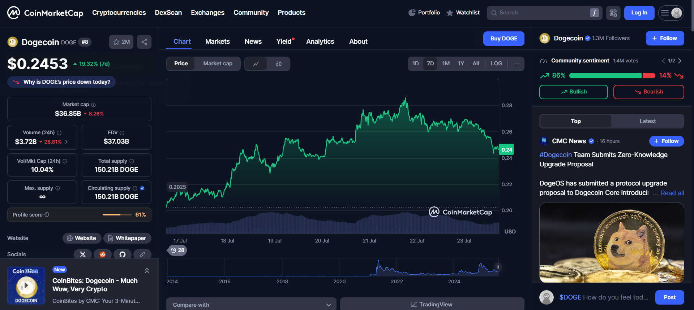Screen dimensions: 694x310
Task: Go to next sentiment page arrow
Action: tap(680, 61)
